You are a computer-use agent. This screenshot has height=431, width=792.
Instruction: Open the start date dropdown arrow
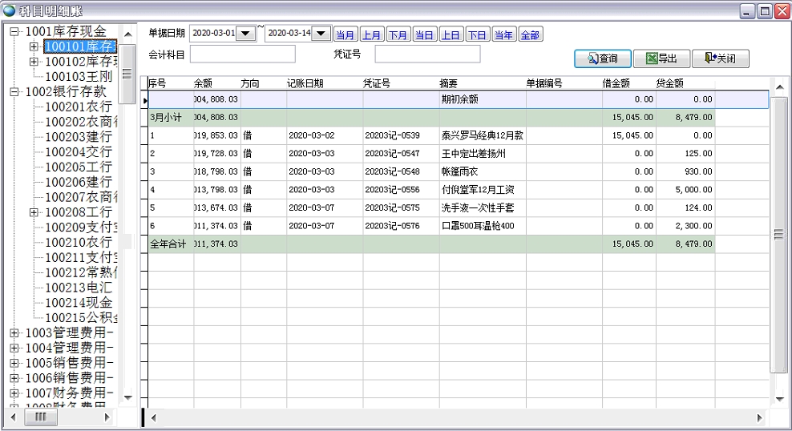click(247, 34)
